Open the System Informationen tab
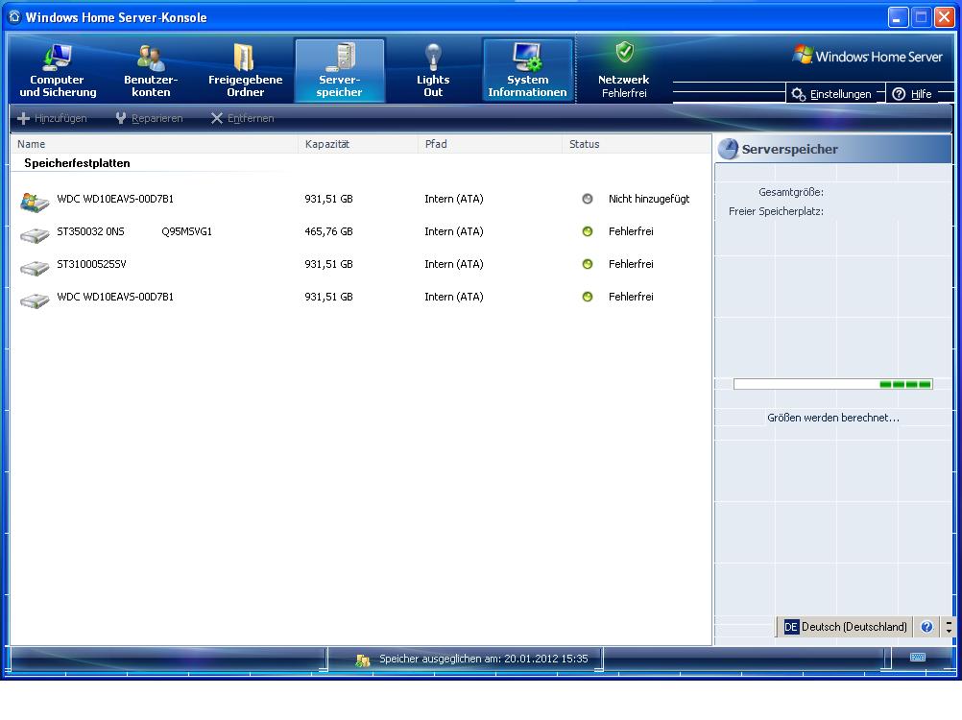The image size is (962, 720). coord(528,70)
